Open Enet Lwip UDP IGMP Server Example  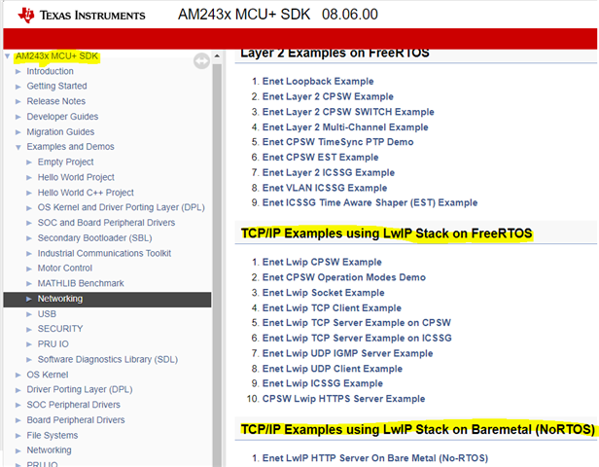point(347,353)
